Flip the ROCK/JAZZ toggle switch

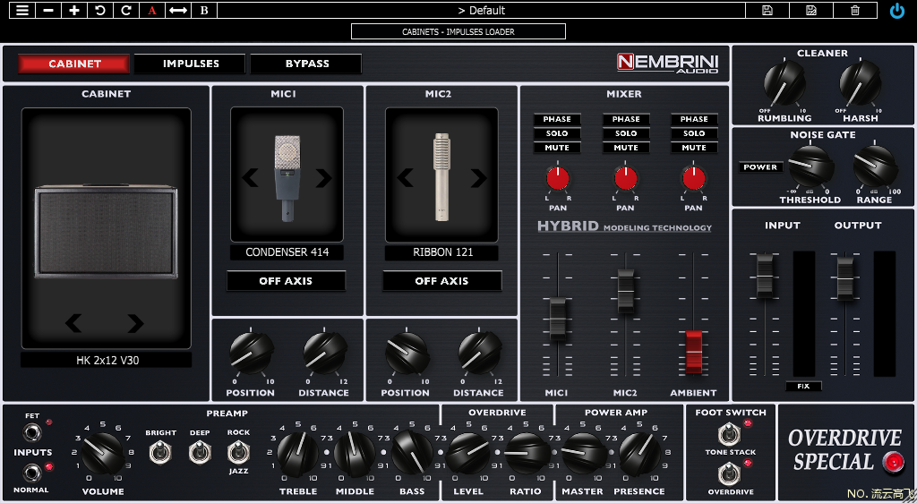click(238, 452)
